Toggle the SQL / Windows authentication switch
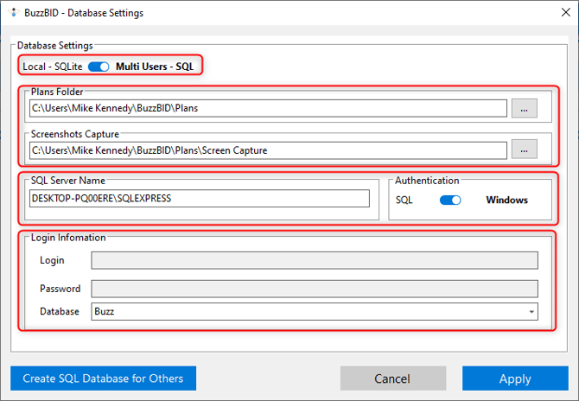Image resolution: width=579 pixels, height=401 pixels. (x=450, y=200)
